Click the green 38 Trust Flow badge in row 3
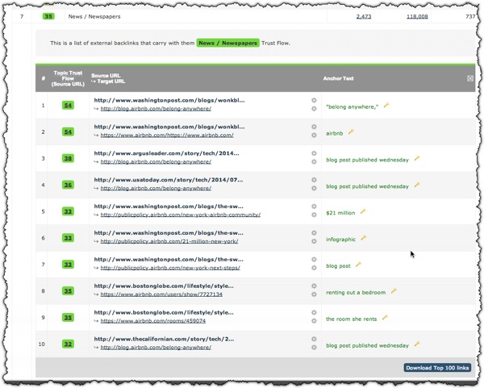The height and width of the screenshot is (388, 484). coord(69,158)
